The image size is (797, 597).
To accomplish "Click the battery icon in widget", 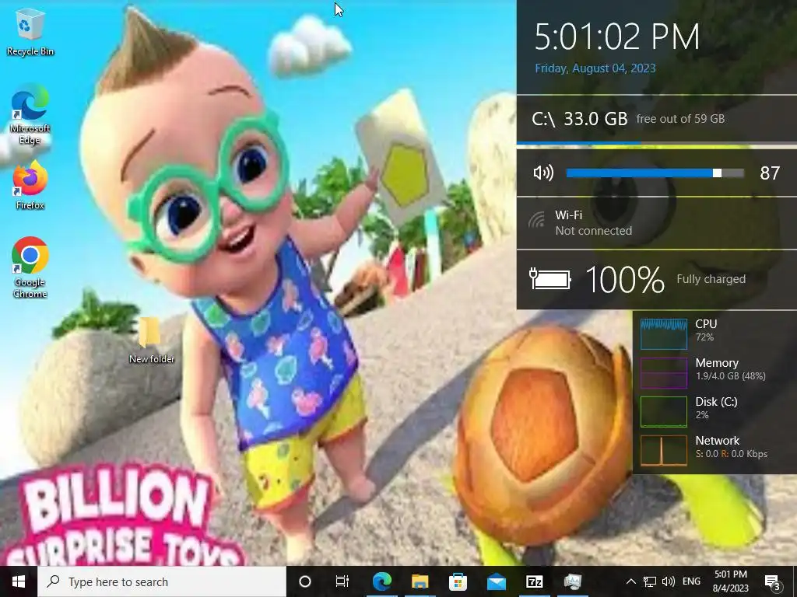I will pos(550,279).
